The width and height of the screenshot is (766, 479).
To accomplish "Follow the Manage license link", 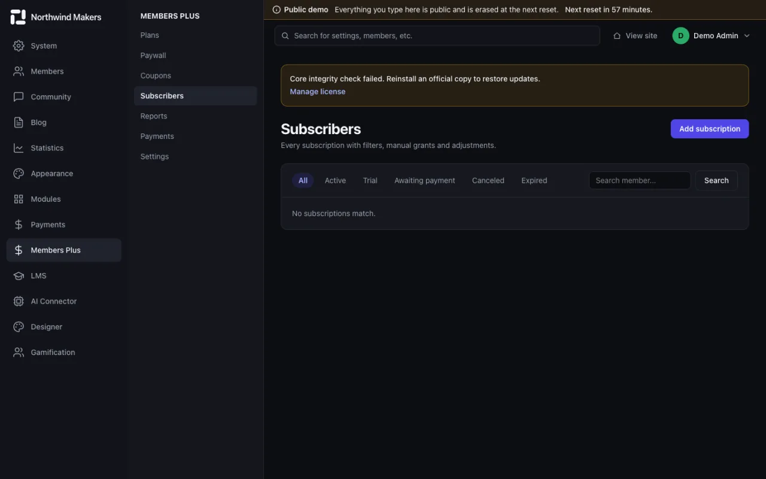I will (x=318, y=92).
